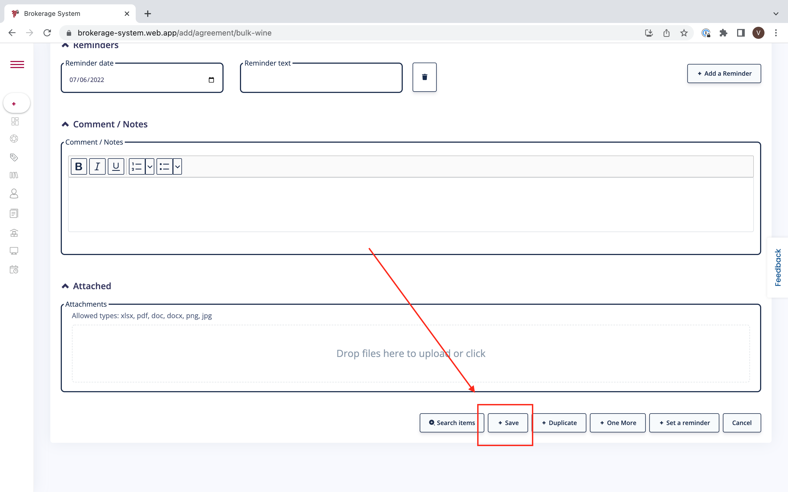788x492 pixels.
Task: Toggle Bold formatting in notes editor
Action: (79, 167)
